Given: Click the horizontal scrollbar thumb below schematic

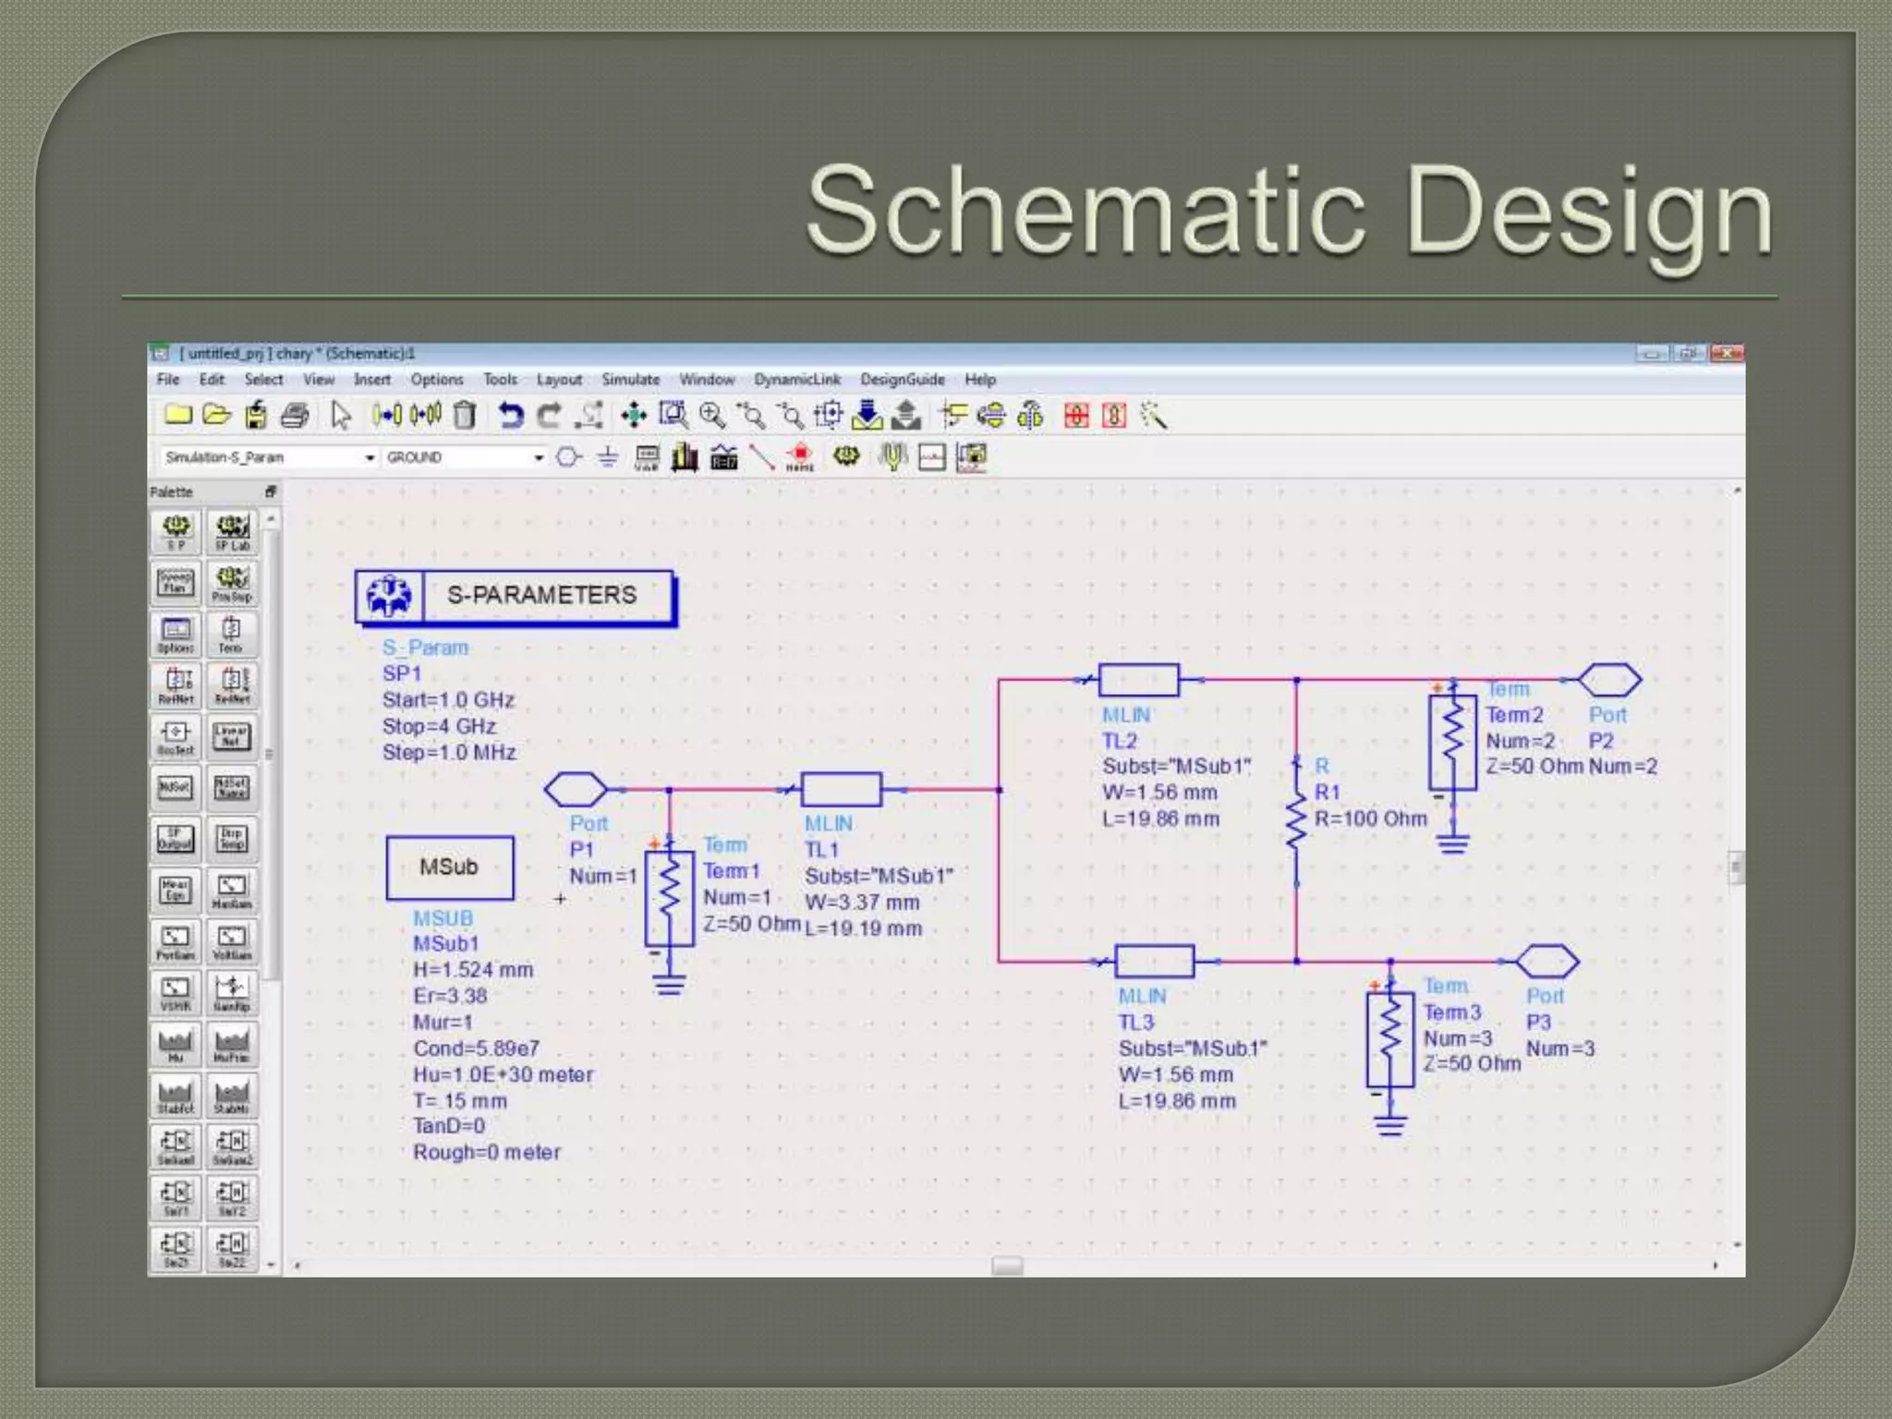Looking at the screenshot, I should point(1006,1265).
